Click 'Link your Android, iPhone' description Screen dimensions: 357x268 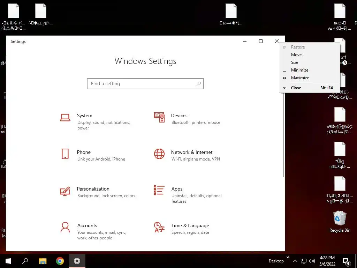click(101, 159)
